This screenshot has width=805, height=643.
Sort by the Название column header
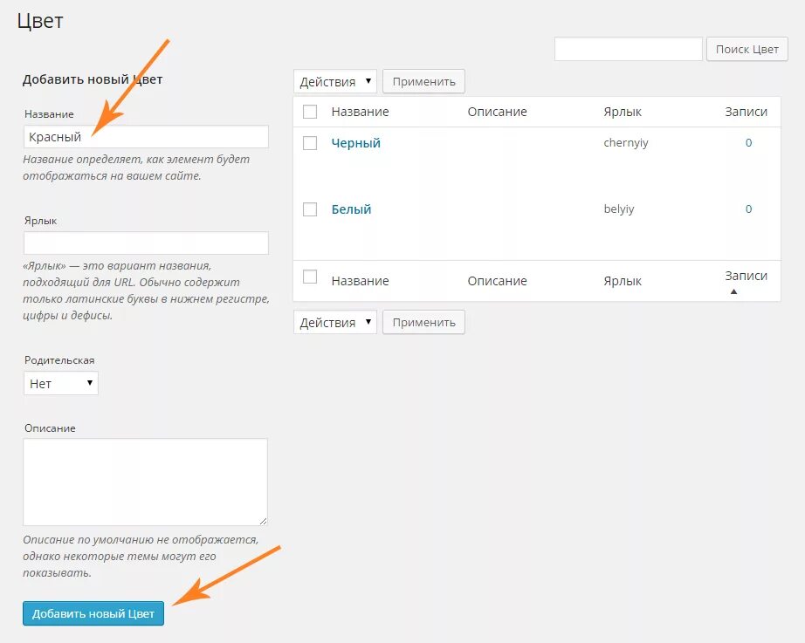click(x=360, y=112)
